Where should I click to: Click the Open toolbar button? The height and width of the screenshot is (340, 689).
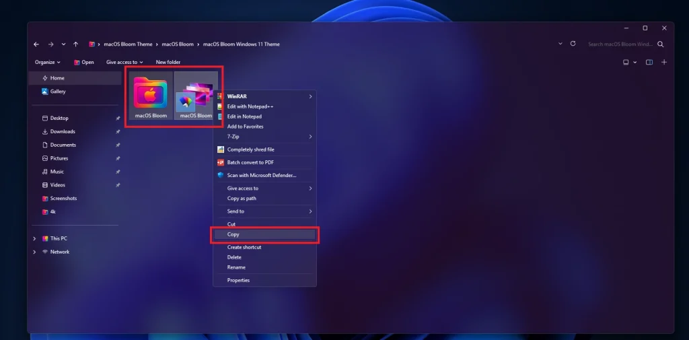point(84,63)
